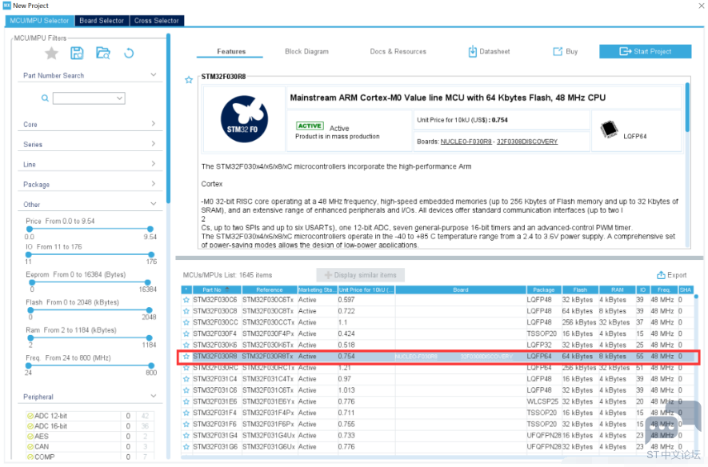The width and height of the screenshot is (708, 467).
Task: Sort list by Flash column header
Action: coord(580,289)
